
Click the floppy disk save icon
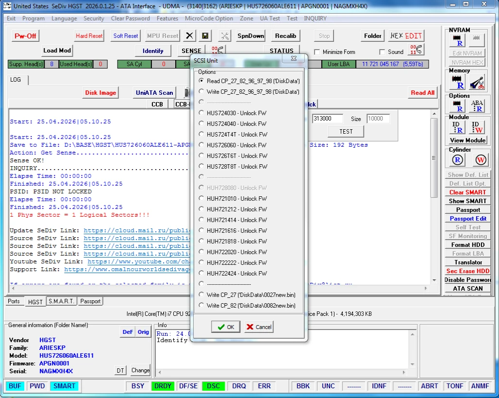pos(205,36)
